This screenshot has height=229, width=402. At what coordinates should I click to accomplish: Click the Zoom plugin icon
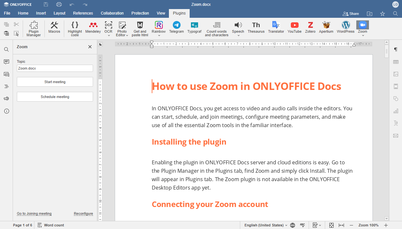[362, 25]
